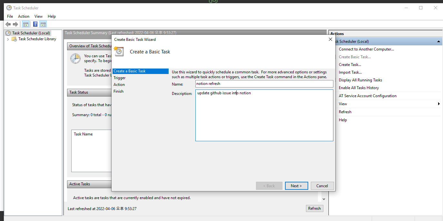Image resolution: width=443 pixels, height=221 pixels.
Task: Click inside the Description text box
Action: click(264, 116)
